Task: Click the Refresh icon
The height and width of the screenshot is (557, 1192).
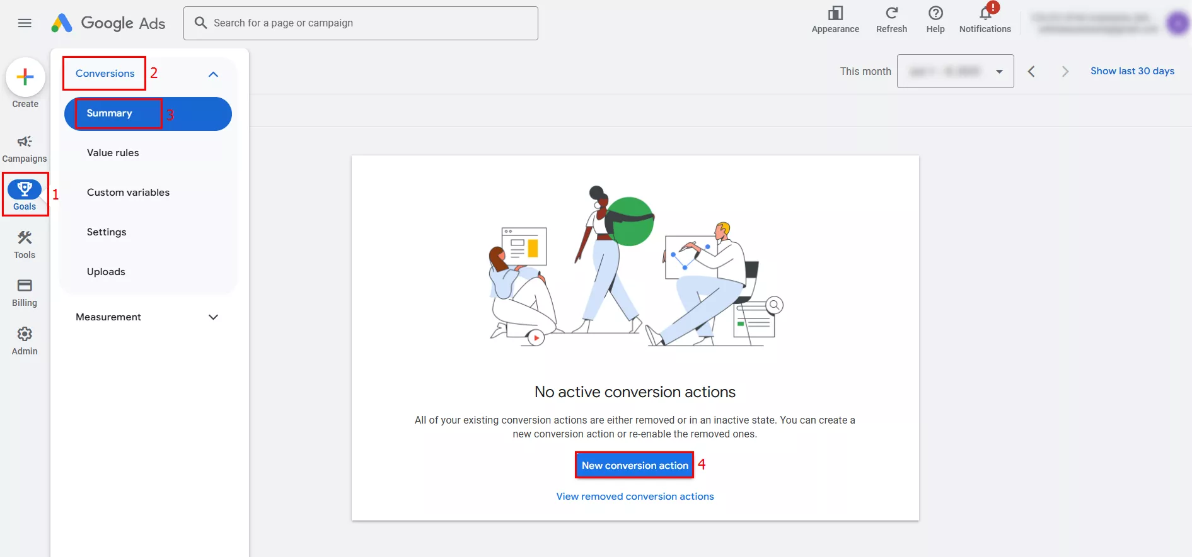Action: point(891,14)
